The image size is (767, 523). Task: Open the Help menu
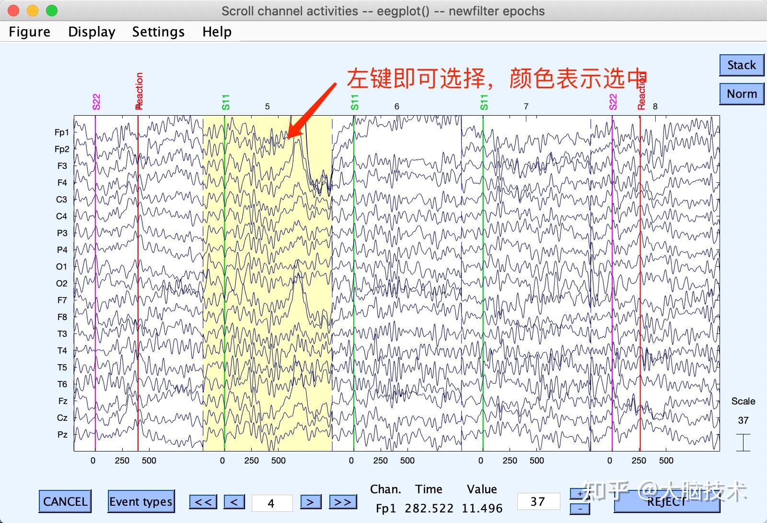coord(217,32)
